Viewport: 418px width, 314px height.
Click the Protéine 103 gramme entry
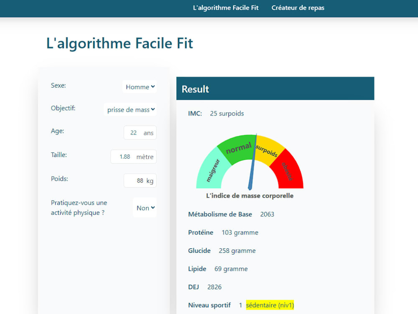pyautogui.click(x=240, y=232)
